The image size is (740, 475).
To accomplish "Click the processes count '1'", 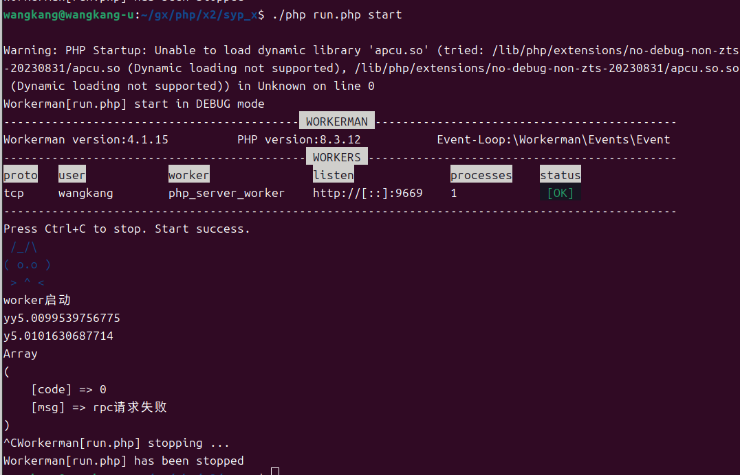I will pos(453,193).
